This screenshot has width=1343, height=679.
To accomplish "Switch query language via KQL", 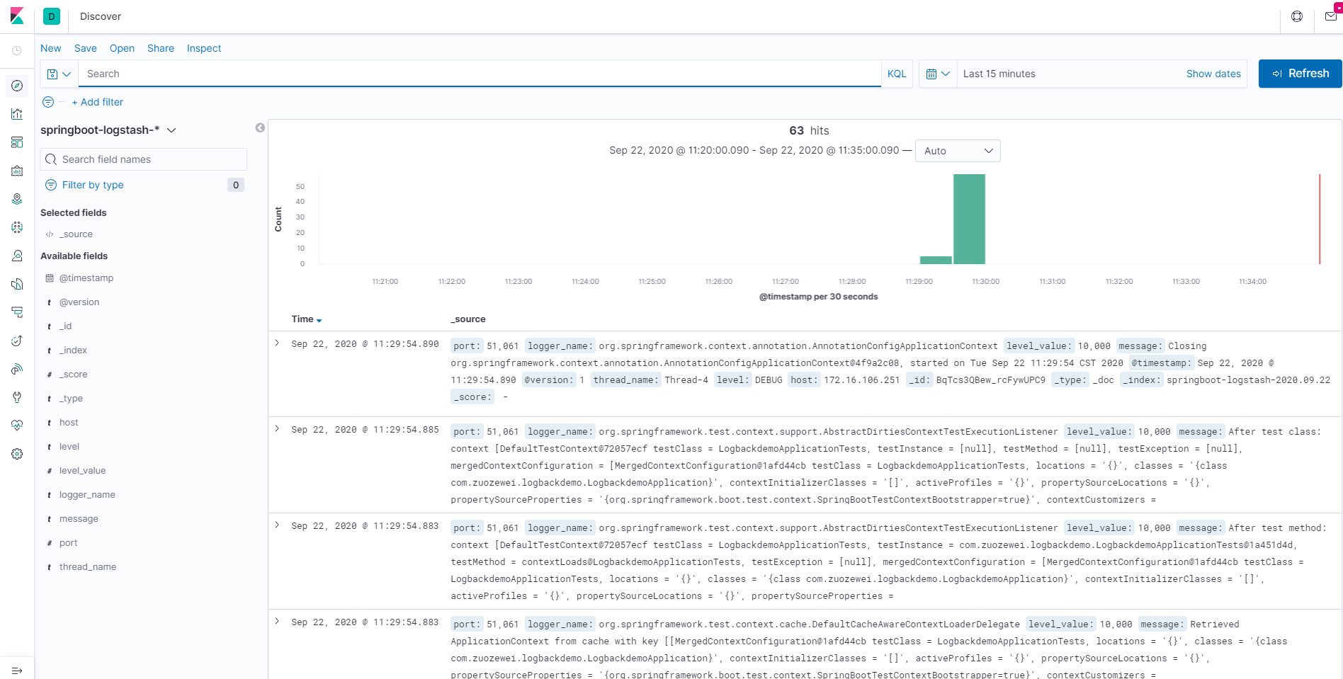I will pyautogui.click(x=897, y=74).
